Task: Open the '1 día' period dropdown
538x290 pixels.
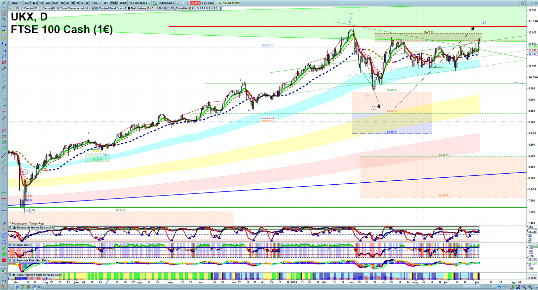Action: (x=96, y=3)
